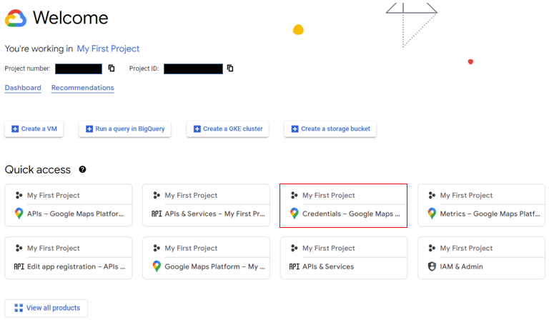Click the grid icon on View all products
Viewport: 549px width, 320px height.
pyautogui.click(x=19, y=308)
